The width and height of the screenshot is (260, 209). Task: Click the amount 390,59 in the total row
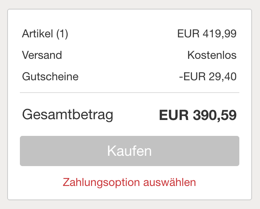tap(215, 115)
